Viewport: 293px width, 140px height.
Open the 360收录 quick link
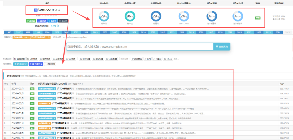pyautogui.click(x=33, y=59)
